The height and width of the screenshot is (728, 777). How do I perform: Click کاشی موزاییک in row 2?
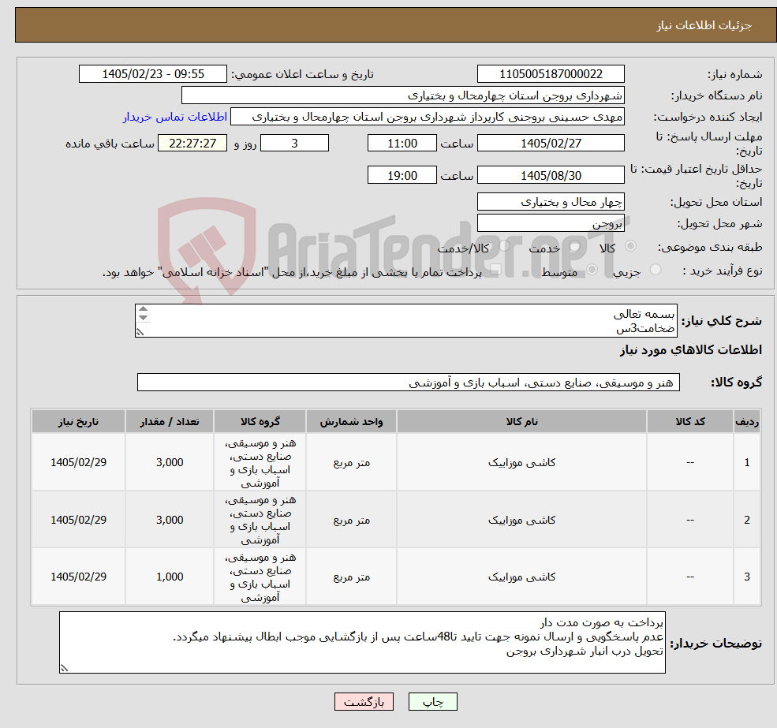coord(521,520)
